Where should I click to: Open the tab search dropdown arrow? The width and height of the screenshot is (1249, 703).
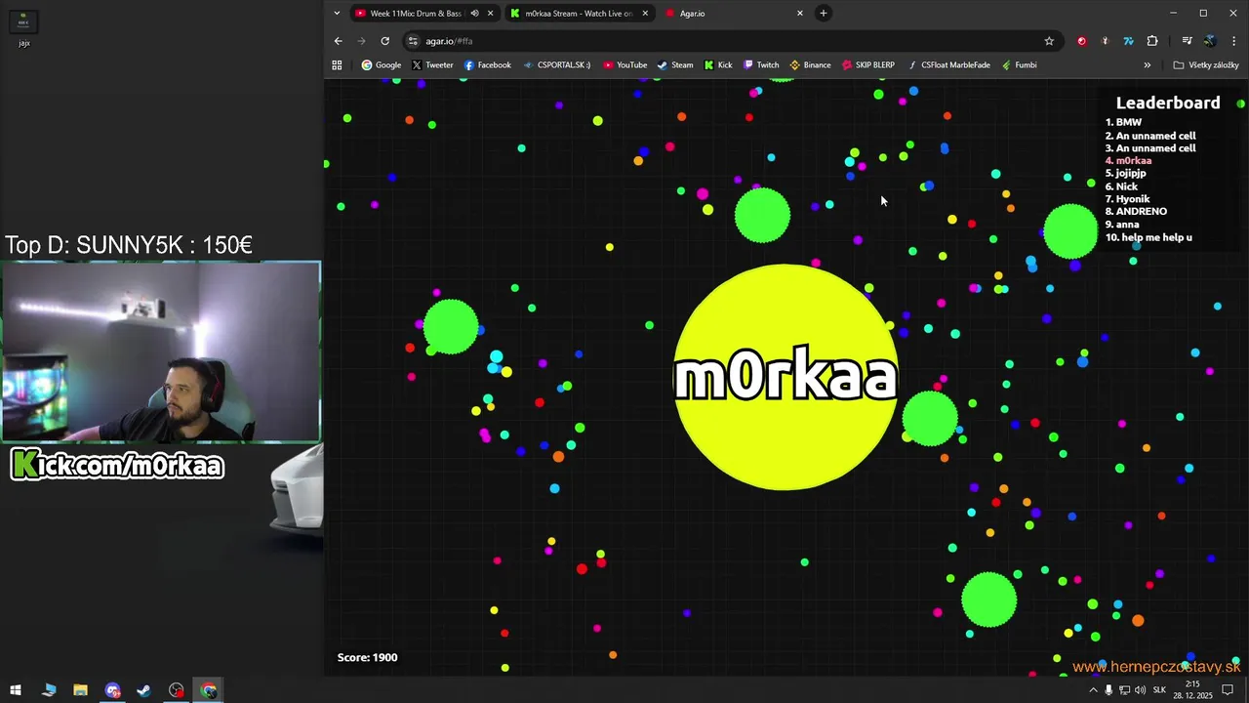pos(337,14)
